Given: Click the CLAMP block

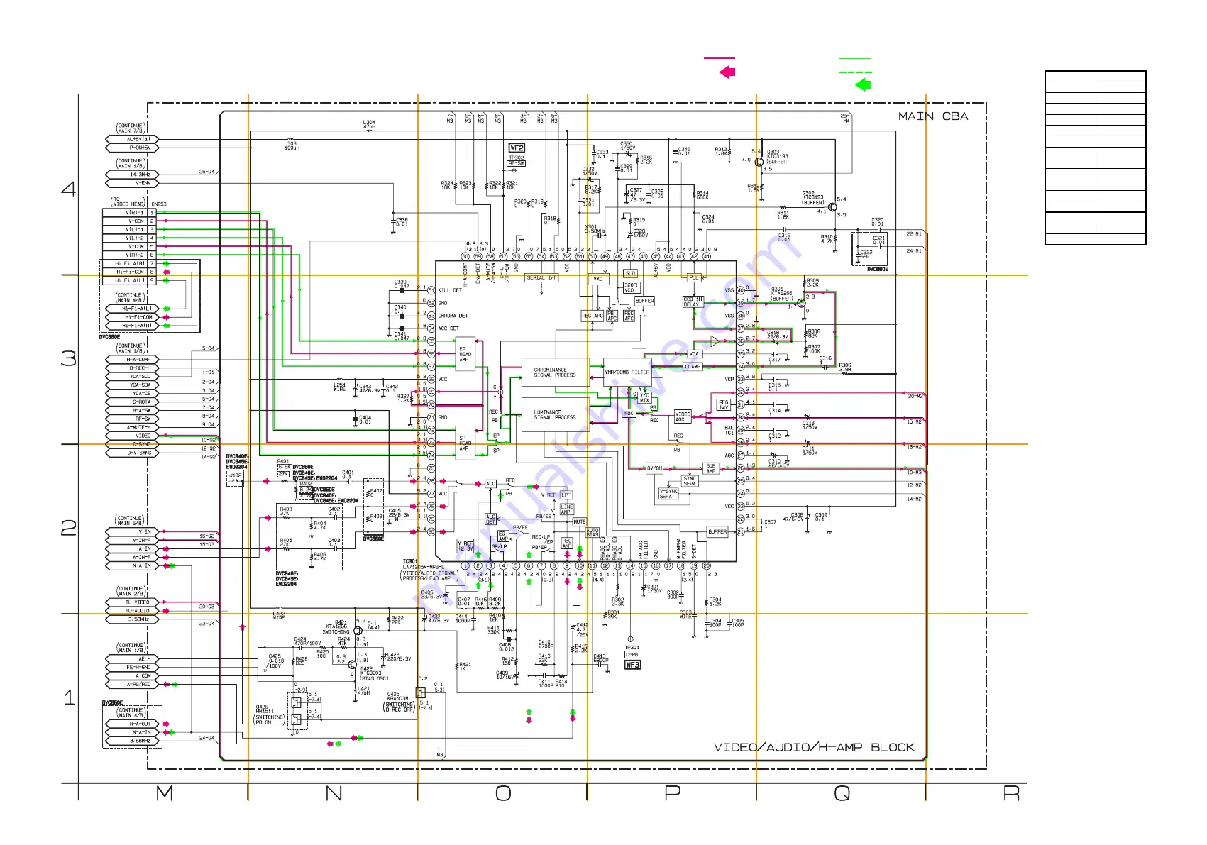Looking at the screenshot, I should 693,367.
